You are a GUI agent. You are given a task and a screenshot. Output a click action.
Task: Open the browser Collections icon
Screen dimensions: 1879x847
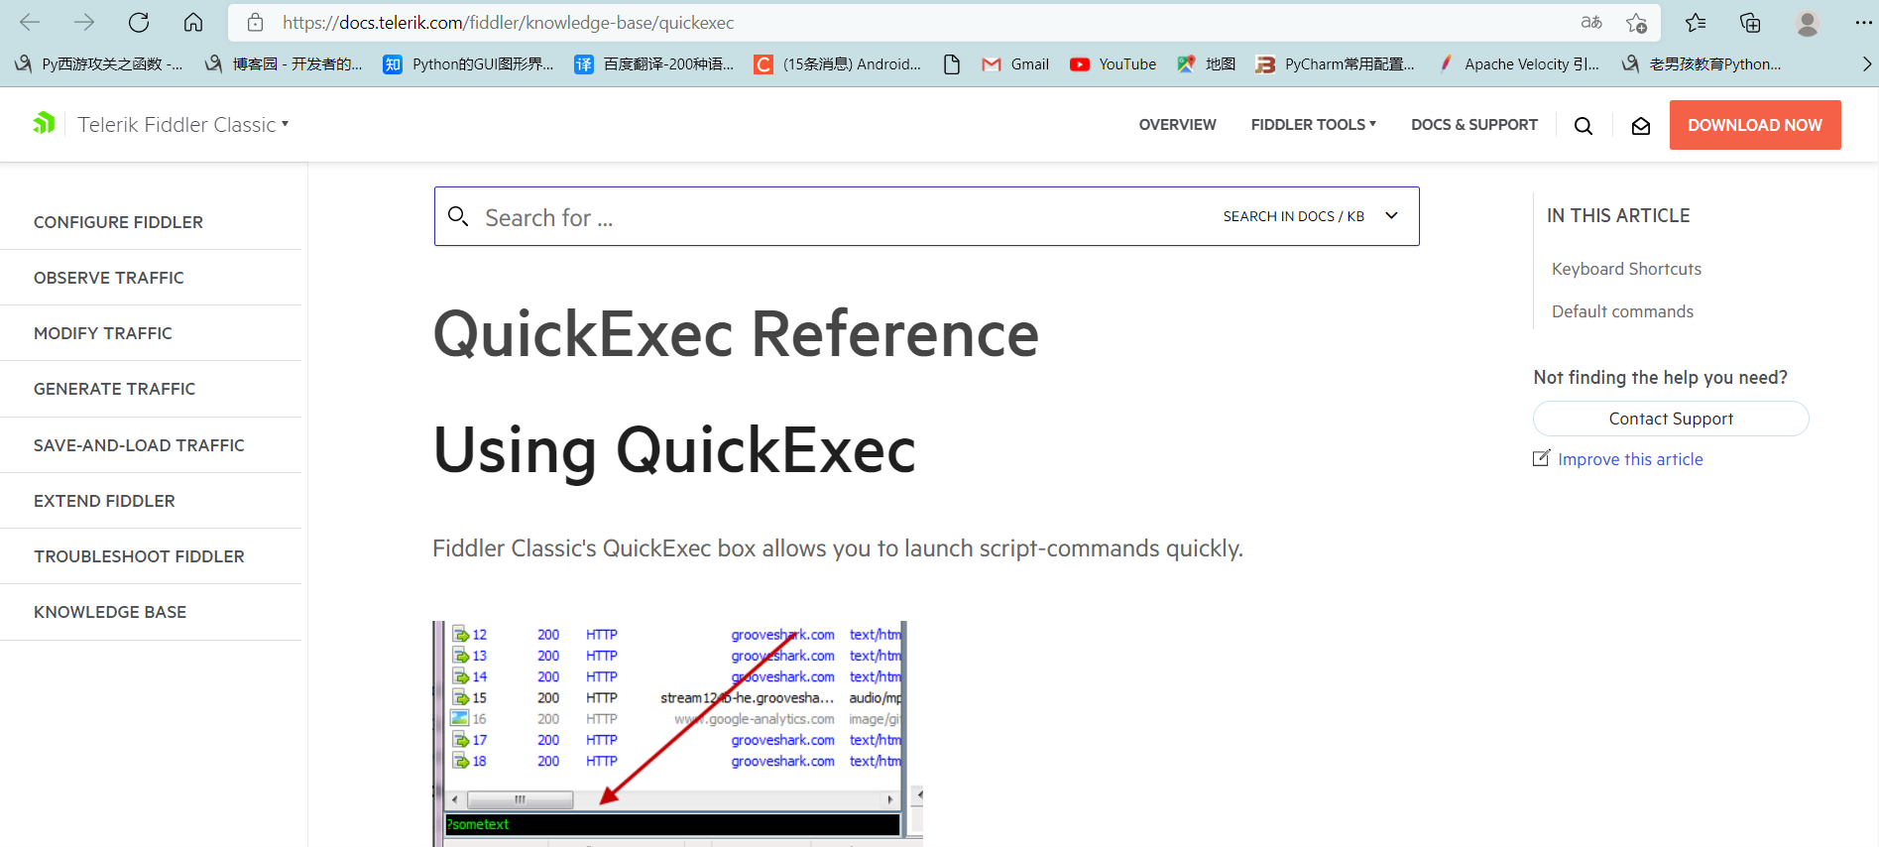[x=1750, y=22]
